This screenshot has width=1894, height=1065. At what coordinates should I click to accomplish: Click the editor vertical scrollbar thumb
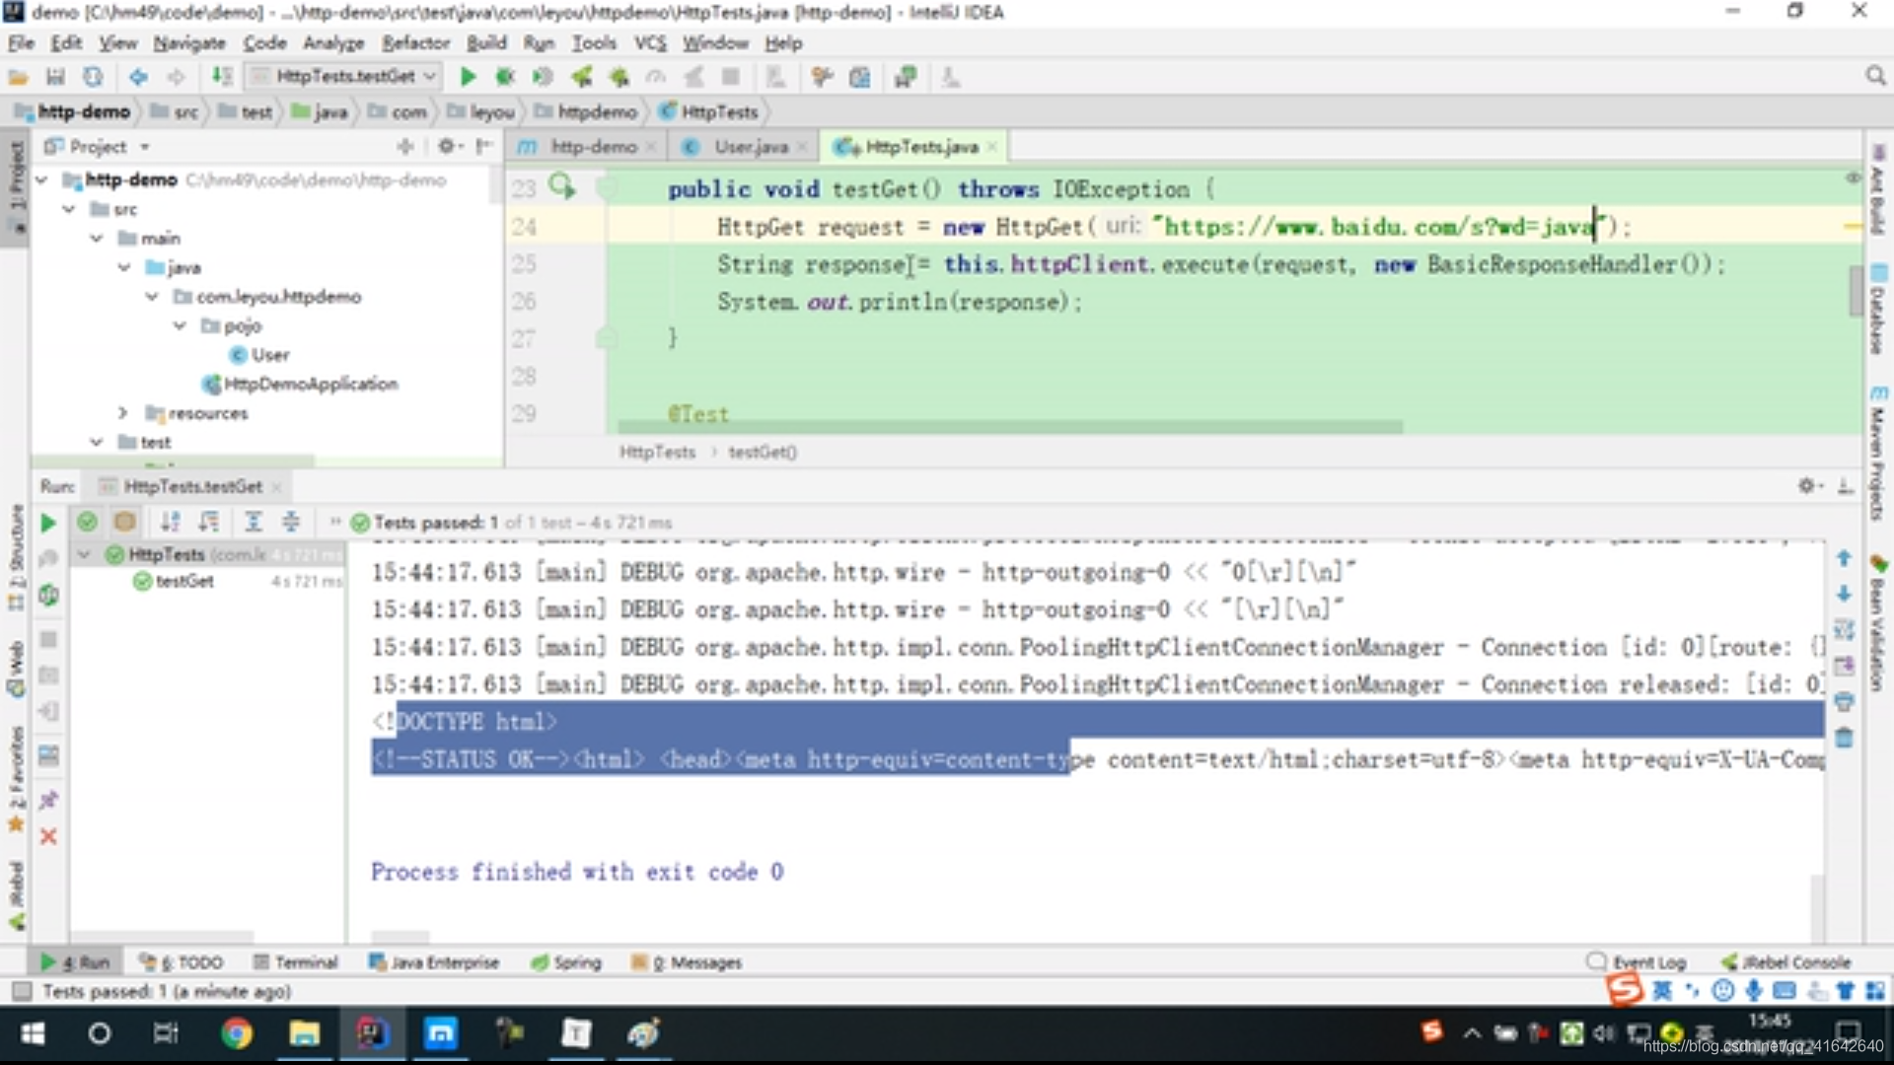pos(1856,290)
